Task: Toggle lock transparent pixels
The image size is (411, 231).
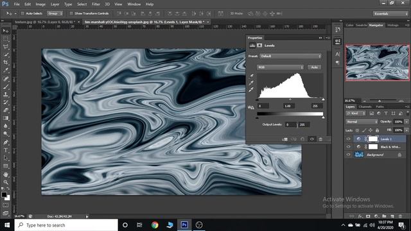Action: (357, 130)
